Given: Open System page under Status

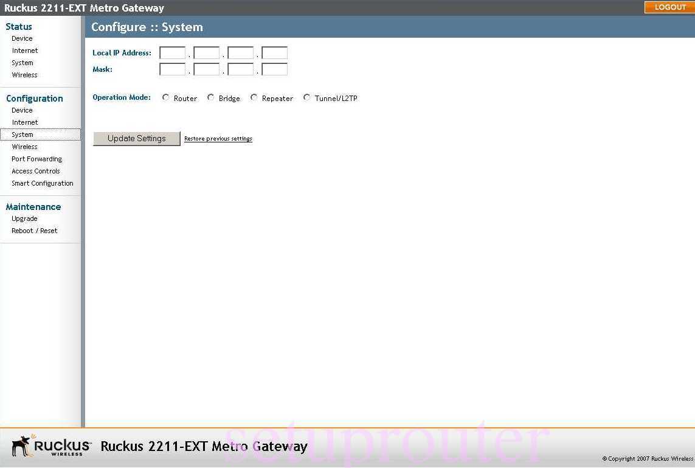Looking at the screenshot, I should click(22, 63).
